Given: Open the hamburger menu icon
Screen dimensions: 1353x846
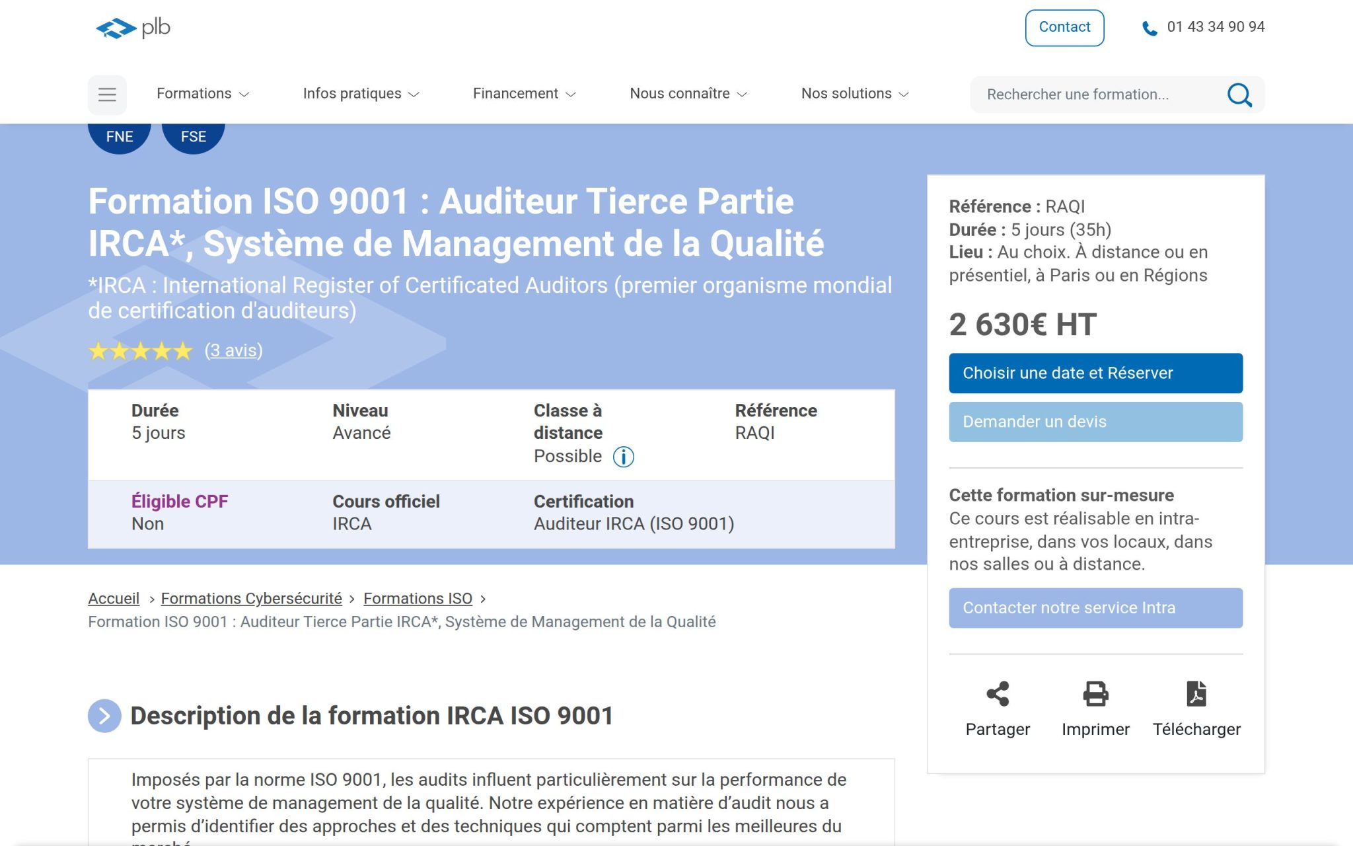Looking at the screenshot, I should click(107, 95).
